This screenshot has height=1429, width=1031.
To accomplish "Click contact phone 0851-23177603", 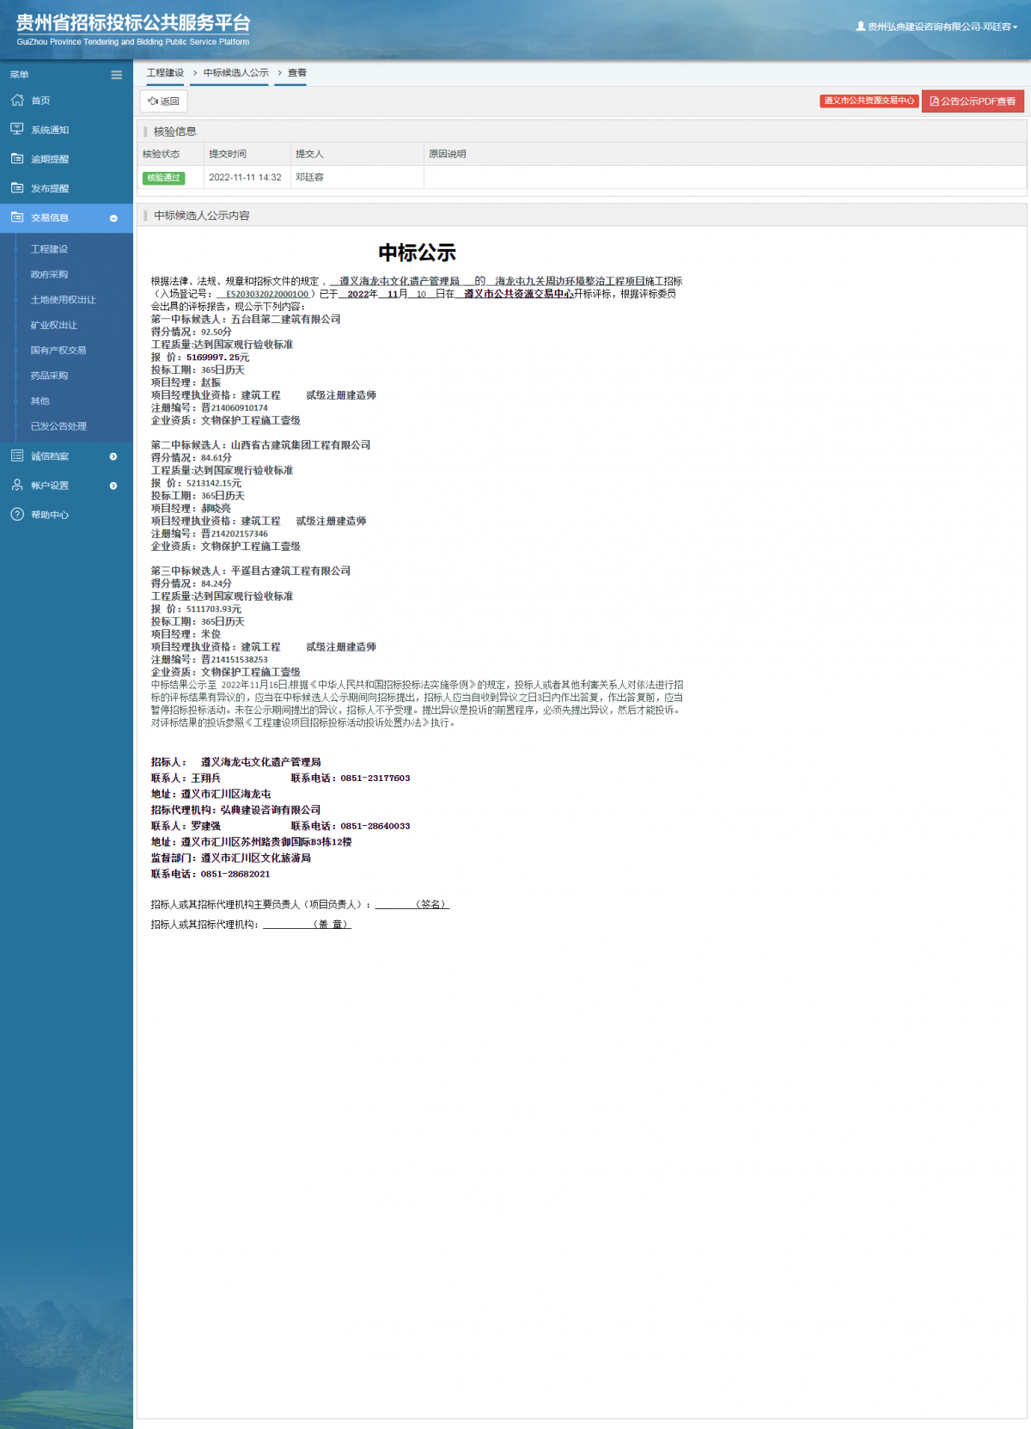I will click(x=375, y=779).
